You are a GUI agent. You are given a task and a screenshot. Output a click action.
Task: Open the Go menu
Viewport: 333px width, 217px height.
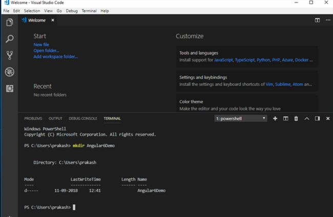(x=59, y=11)
